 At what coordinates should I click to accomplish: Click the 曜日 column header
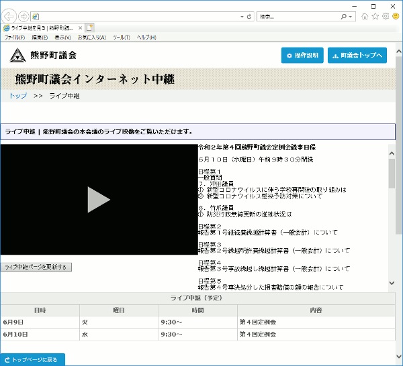(119, 310)
